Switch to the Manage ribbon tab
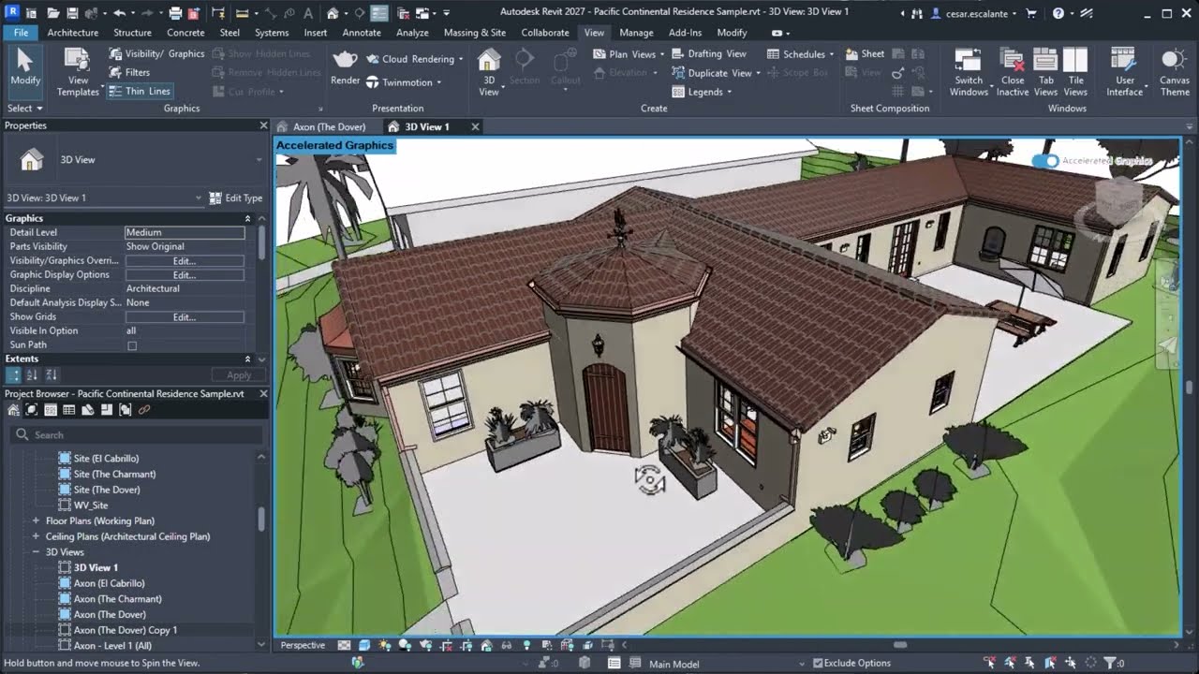This screenshot has height=674, width=1199. 636,32
